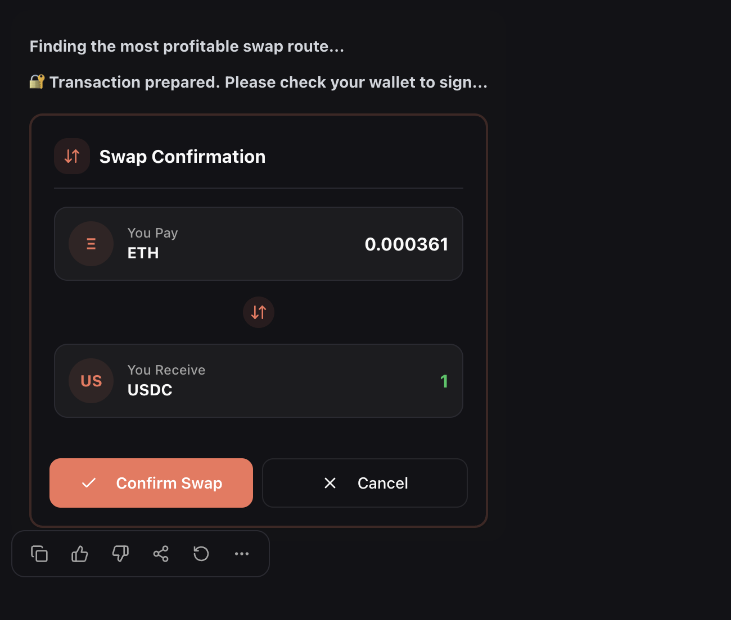
Task: Click the swap icon beside Swap Confirmation
Action: click(x=72, y=156)
